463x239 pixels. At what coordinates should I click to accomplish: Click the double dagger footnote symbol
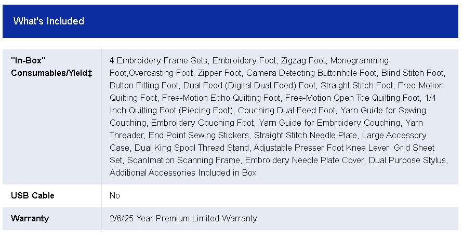point(90,73)
